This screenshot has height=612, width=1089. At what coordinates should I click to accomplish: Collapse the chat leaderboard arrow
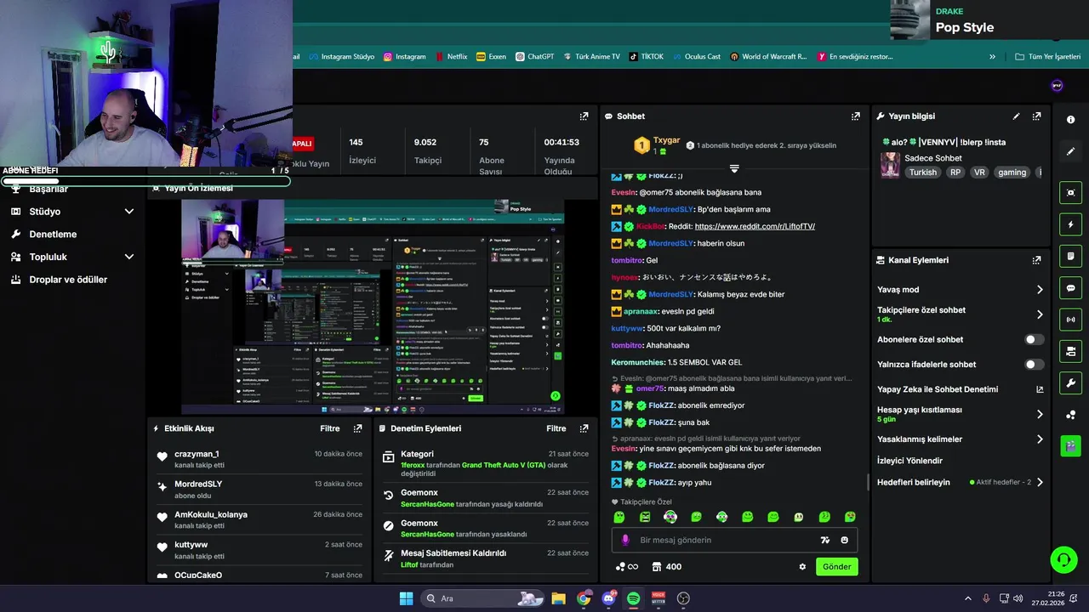coord(734,168)
